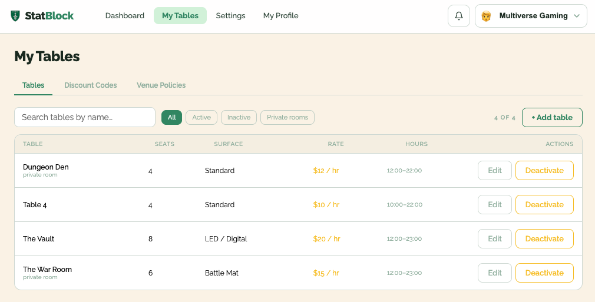Click Standard surface in Table 4 row

pos(220,205)
